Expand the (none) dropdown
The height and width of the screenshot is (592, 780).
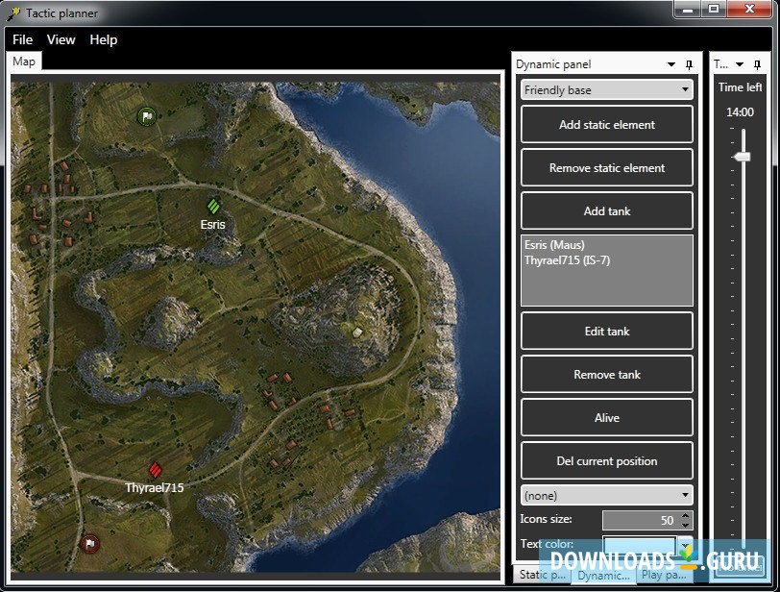coord(606,495)
